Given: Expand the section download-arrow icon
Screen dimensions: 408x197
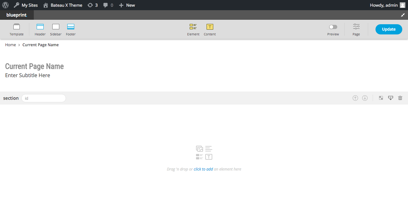Looking at the screenshot, I should pyautogui.click(x=390, y=98).
